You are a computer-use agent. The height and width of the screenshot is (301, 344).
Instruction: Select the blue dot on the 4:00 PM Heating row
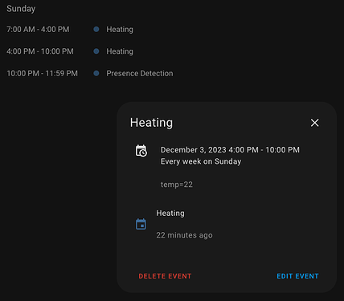[x=96, y=51]
